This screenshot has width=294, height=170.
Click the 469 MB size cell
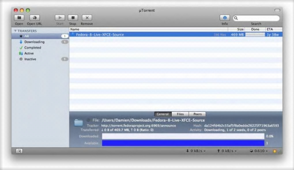tap(237, 34)
